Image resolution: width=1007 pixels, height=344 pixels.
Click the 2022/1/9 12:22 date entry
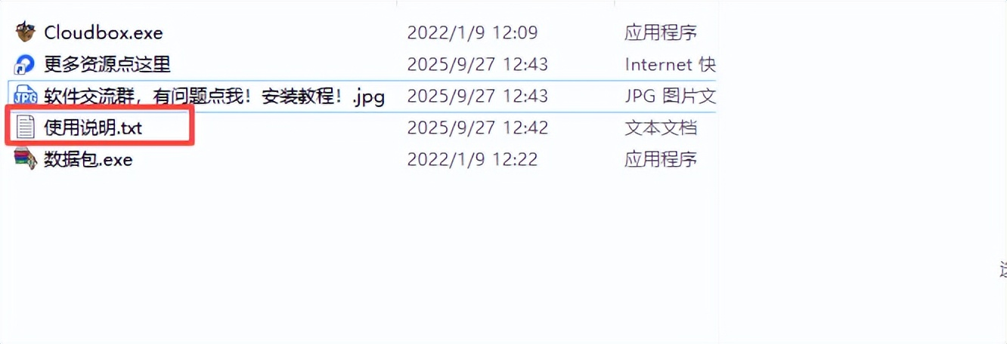473,160
